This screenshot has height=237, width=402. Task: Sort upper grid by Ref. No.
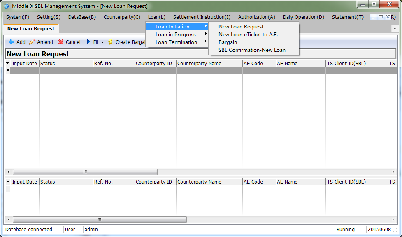[114, 64]
